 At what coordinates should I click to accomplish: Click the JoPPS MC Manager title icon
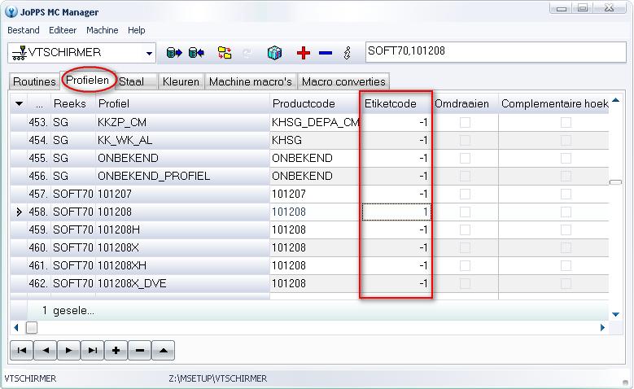pyautogui.click(x=11, y=11)
